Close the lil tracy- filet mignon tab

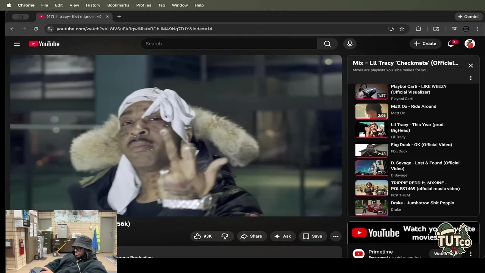pos(107,17)
